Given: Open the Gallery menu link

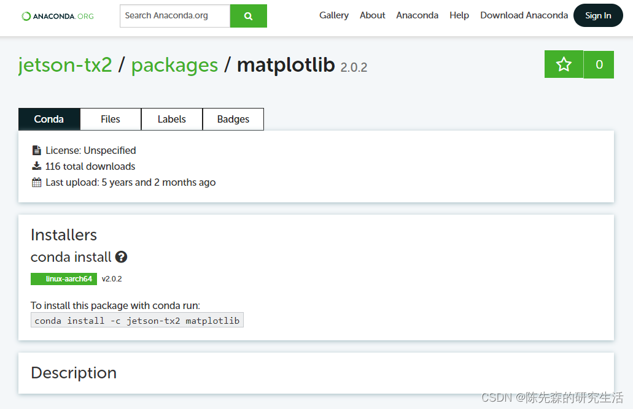Looking at the screenshot, I should 334,15.
